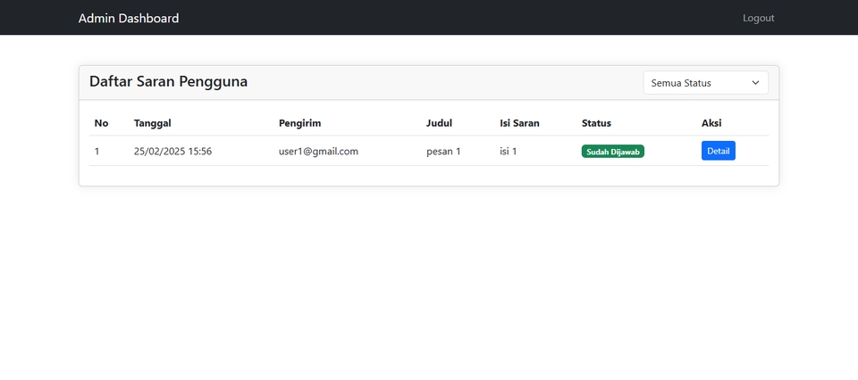The height and width of the screenshot is (380, 858).
Task: Click the Logout link
Action: (x=759, y=18)
